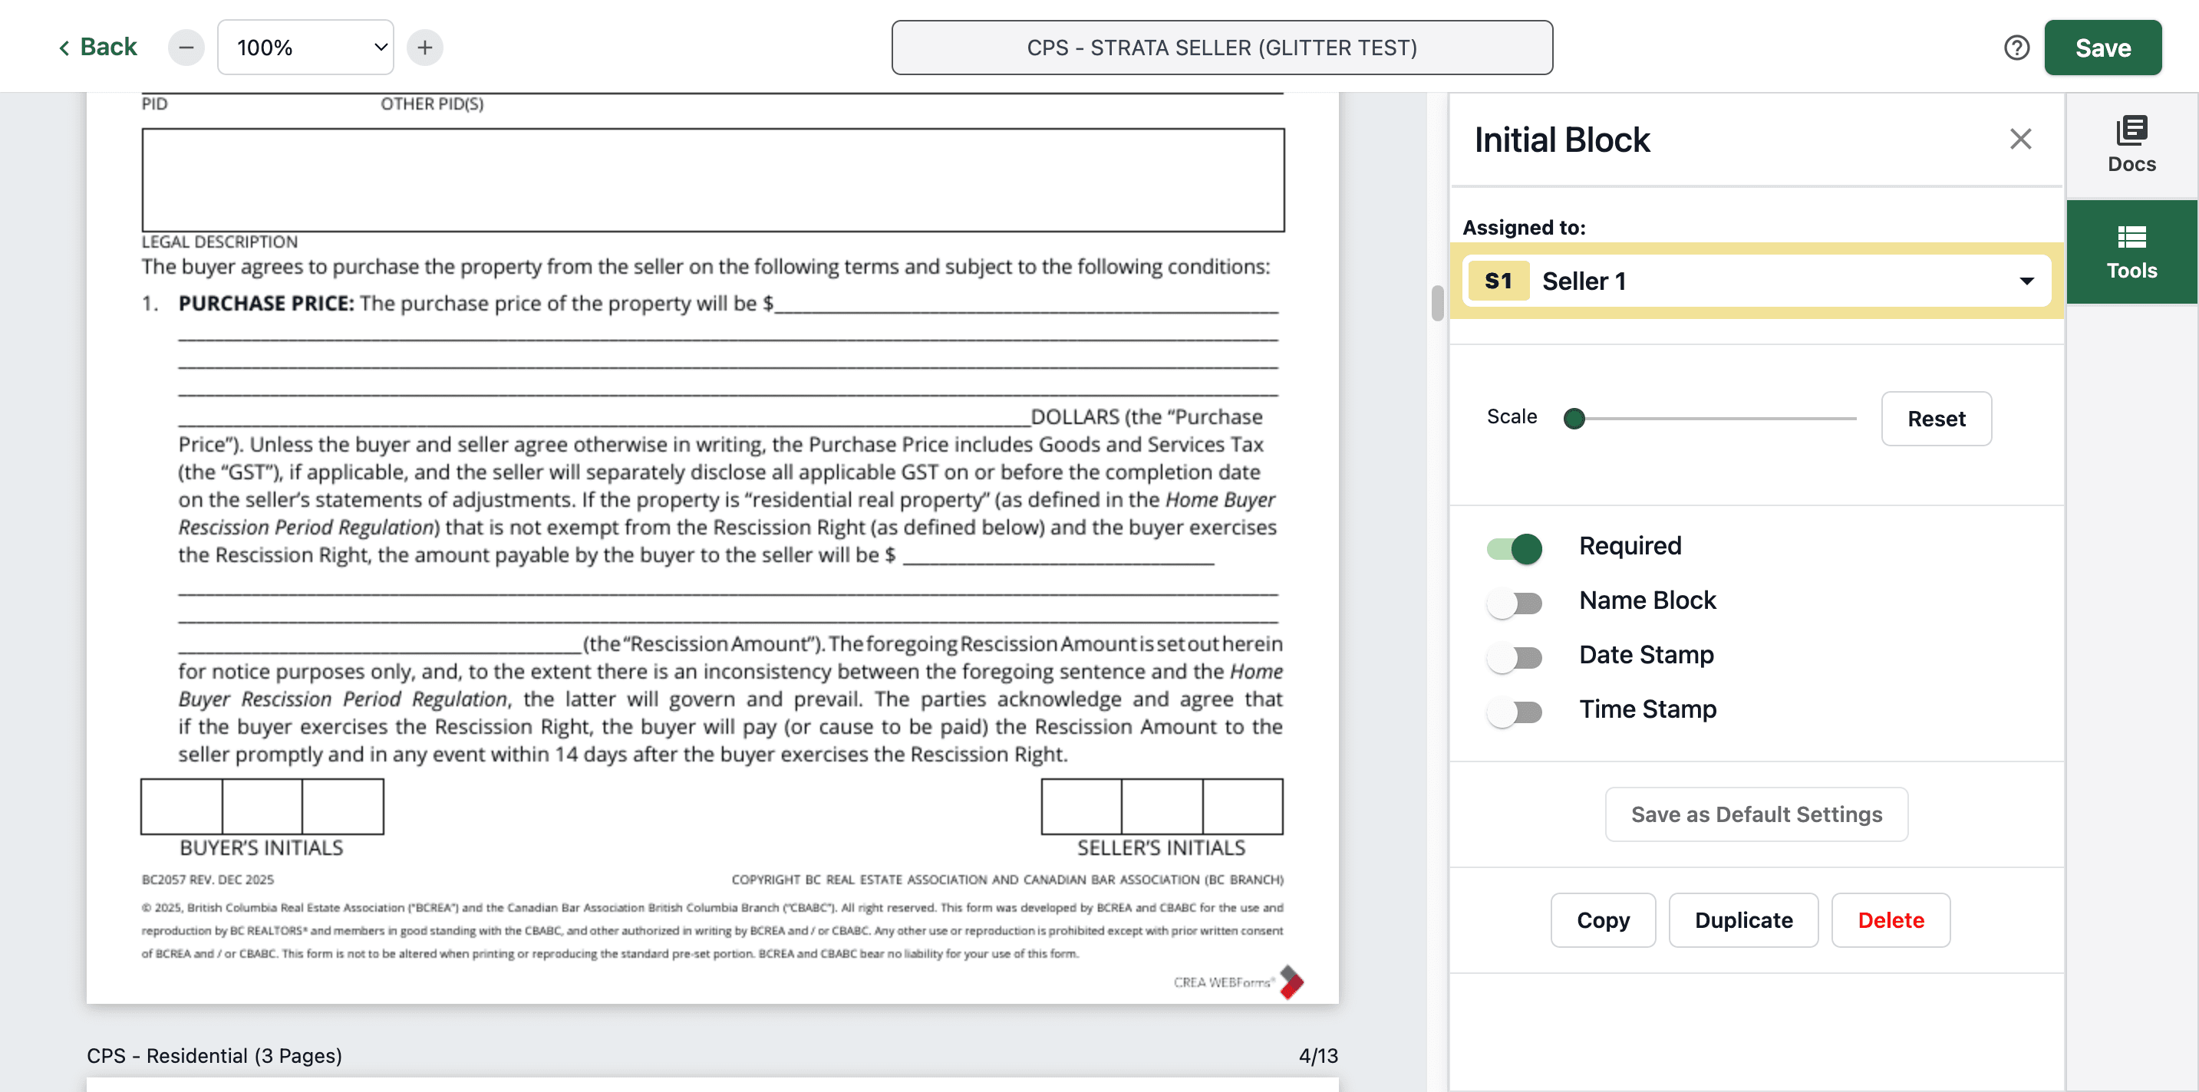Reset the scale value

[1936, 419]
